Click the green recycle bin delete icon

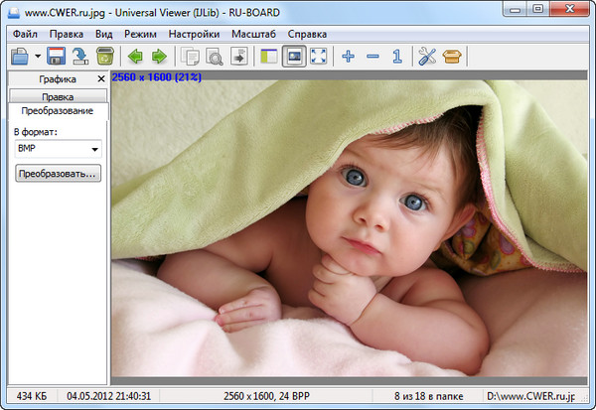point(104,57)
